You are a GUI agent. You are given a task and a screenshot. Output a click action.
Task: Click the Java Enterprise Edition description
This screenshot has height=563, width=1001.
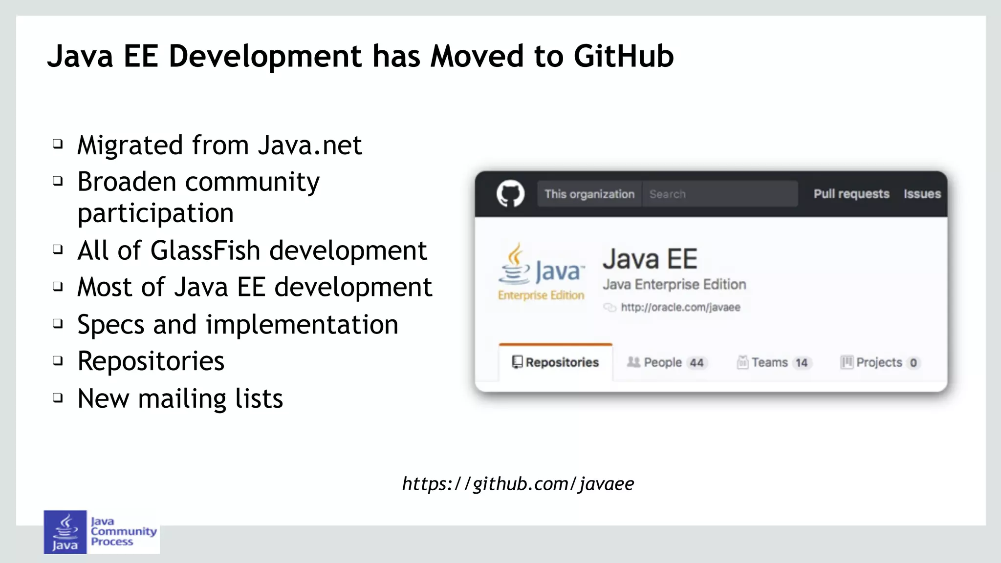coord(675,284)
